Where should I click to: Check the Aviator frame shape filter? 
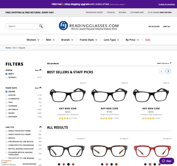[6, 95]
